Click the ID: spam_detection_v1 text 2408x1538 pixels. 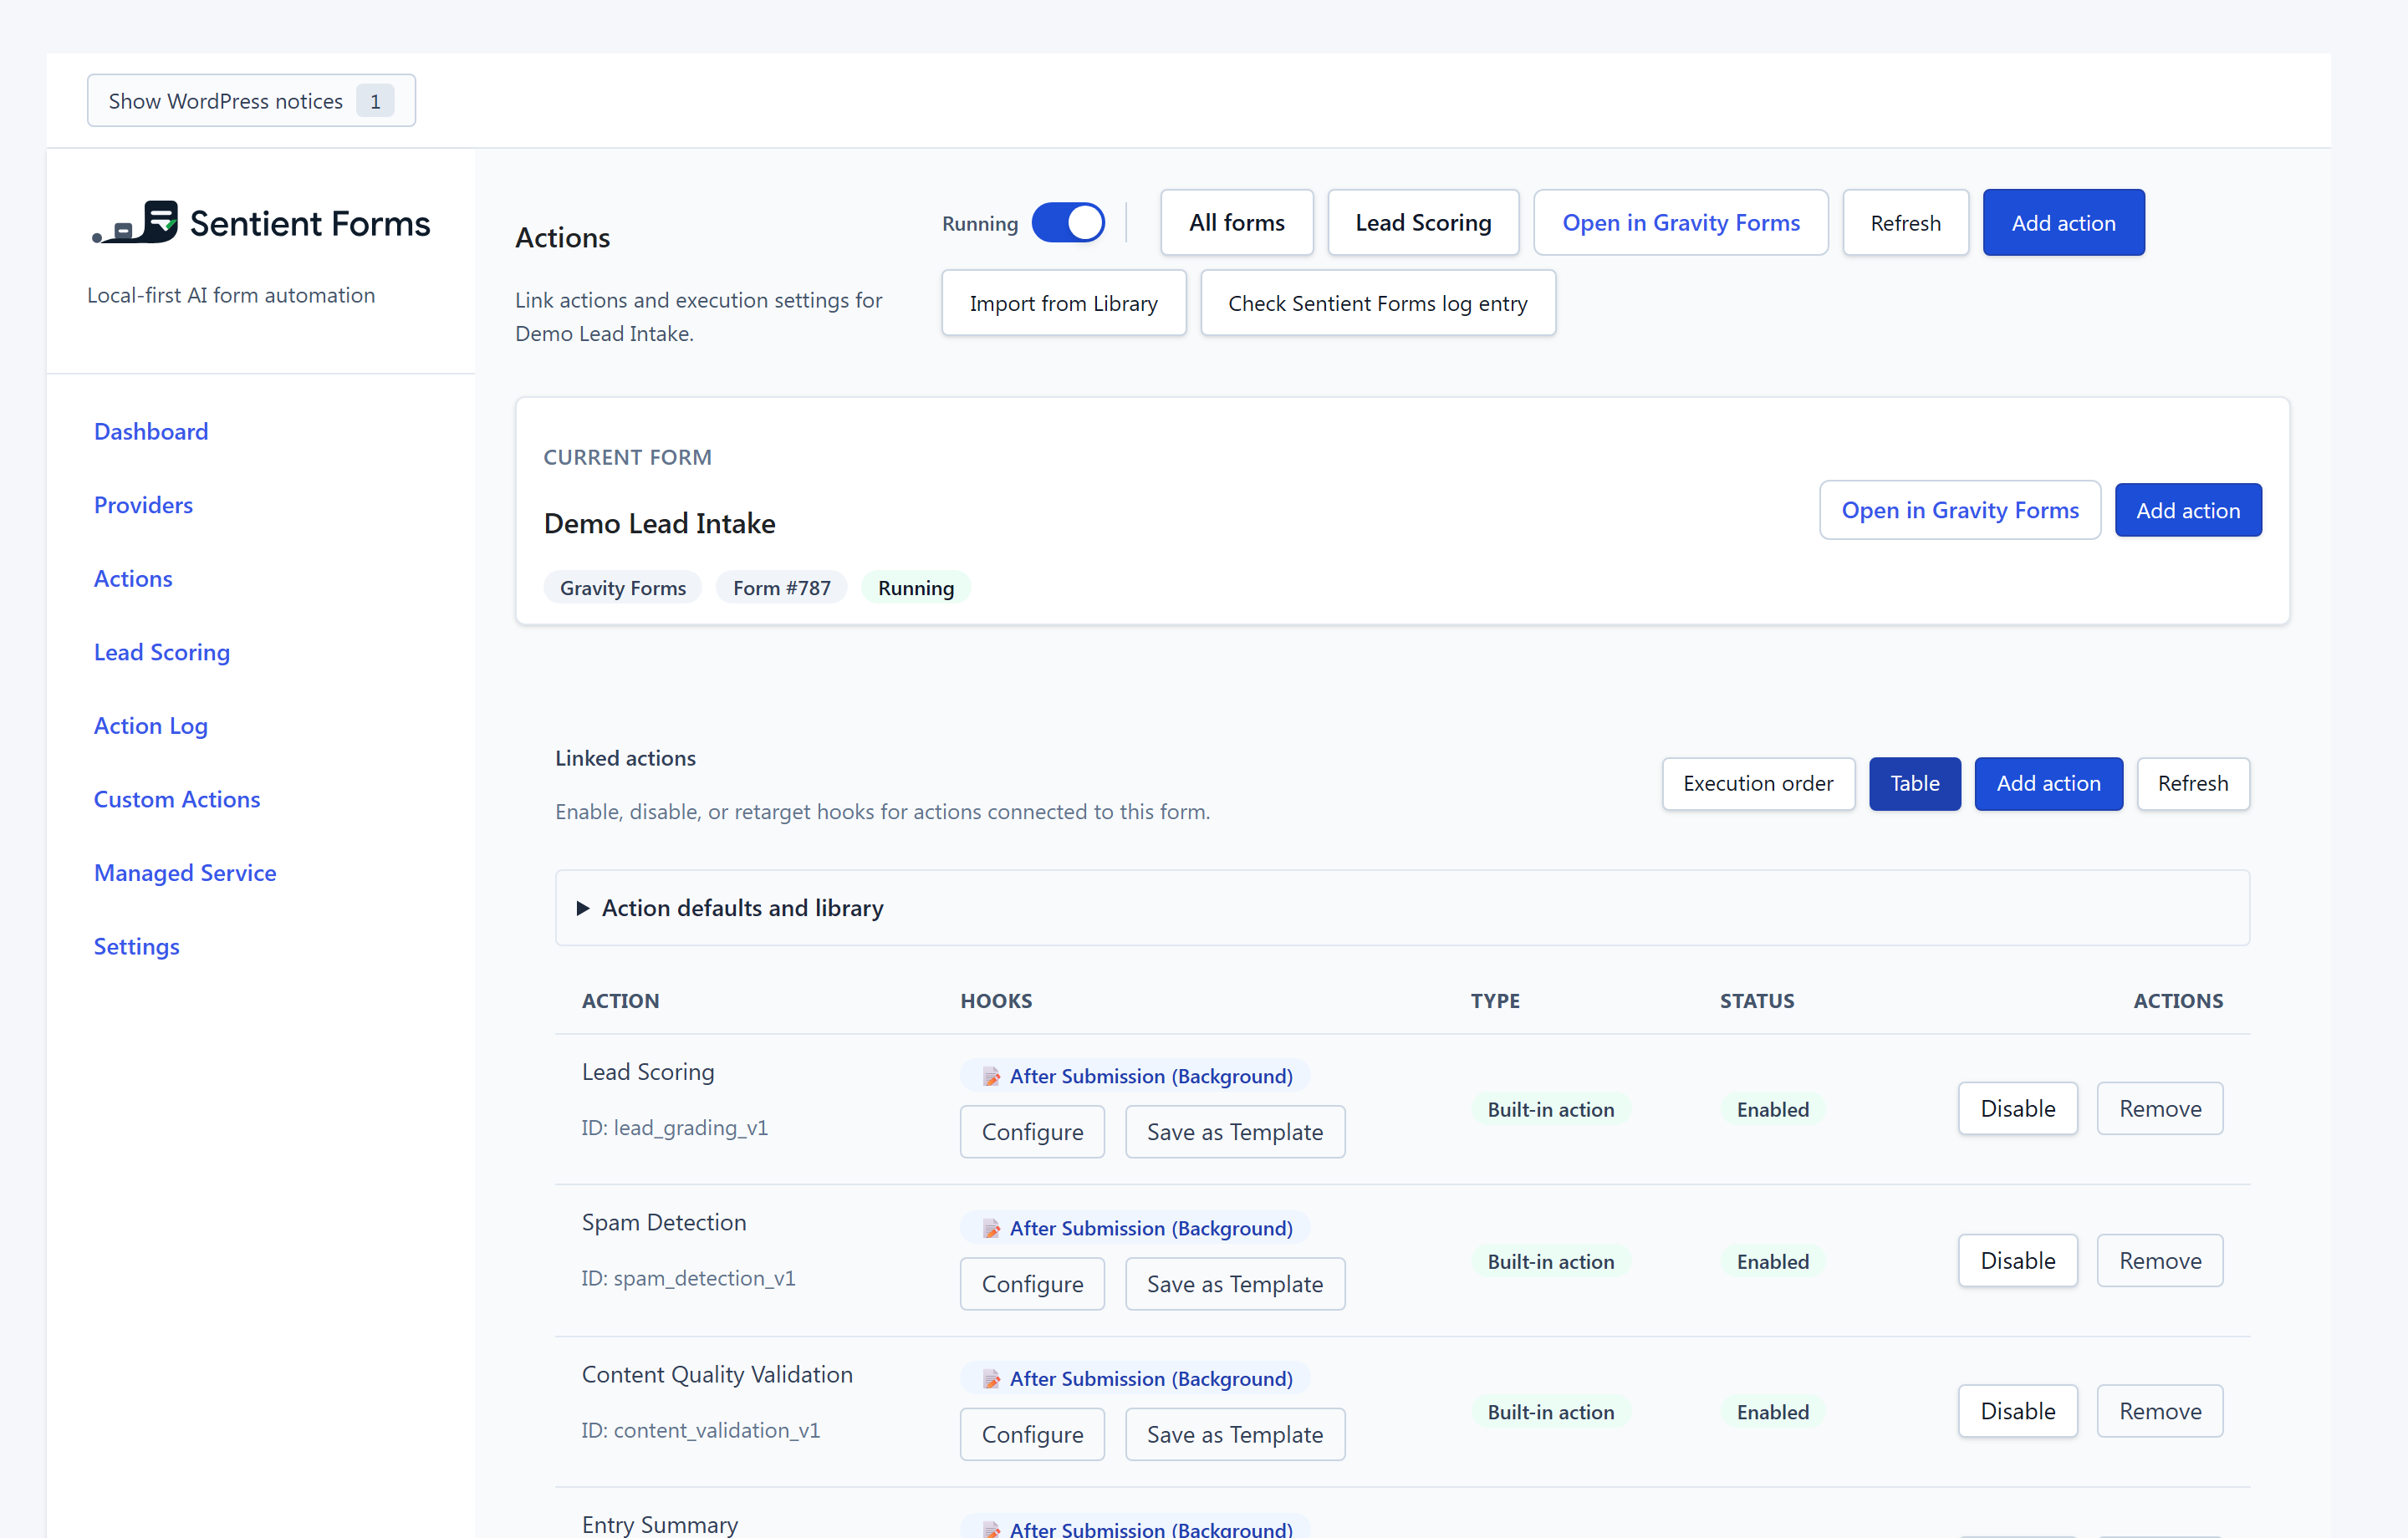pos(688,1279)
